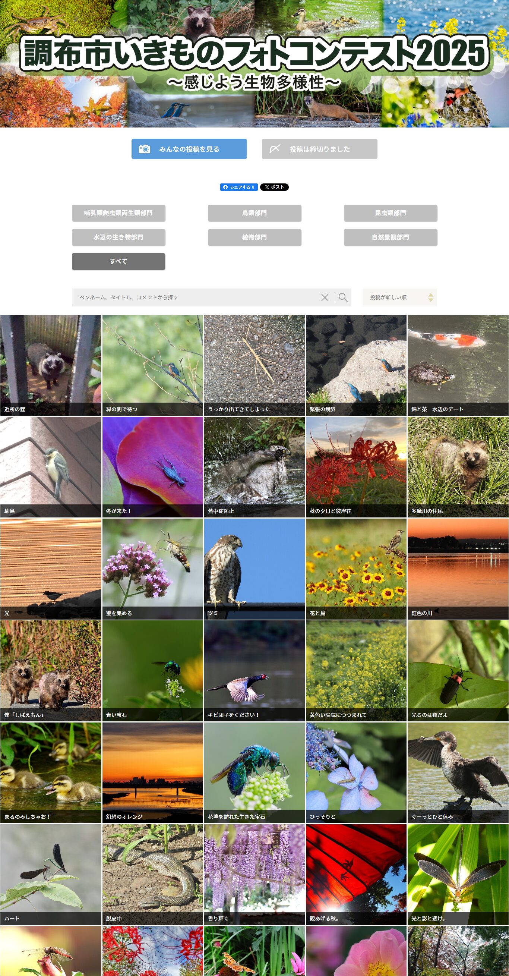Click the magnifying glass search icon

point(343,297)
